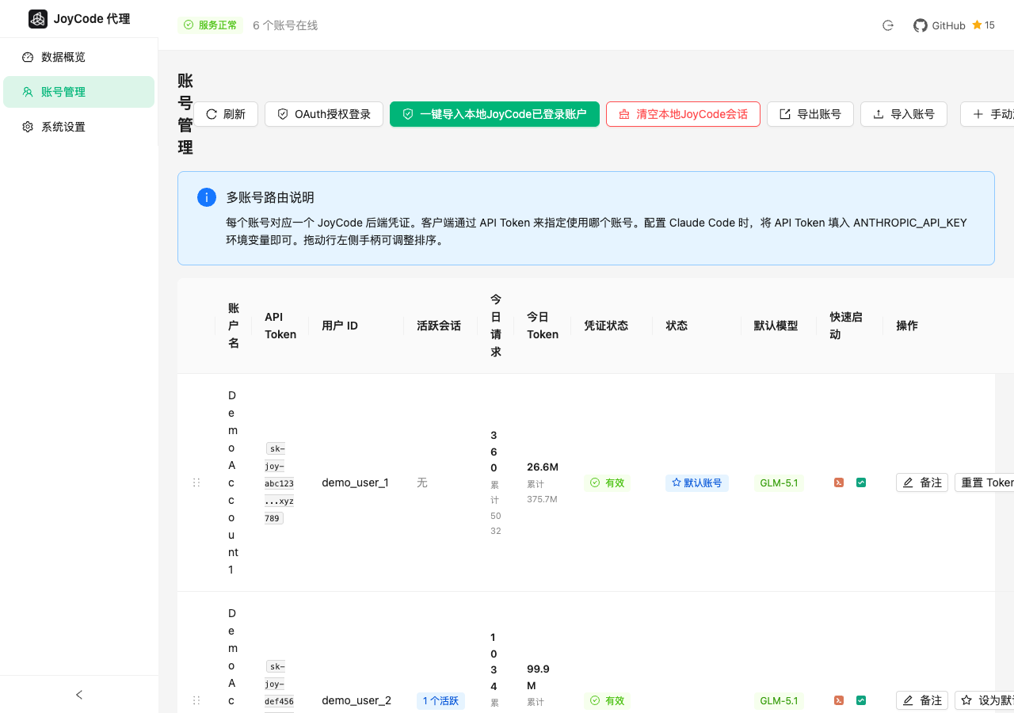Click the 导入账号 button
The width and height of the screenshot is (1014, 713).
tap(904, 114)
